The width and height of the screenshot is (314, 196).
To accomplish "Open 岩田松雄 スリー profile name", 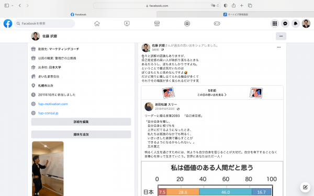I will click(166, 105).
